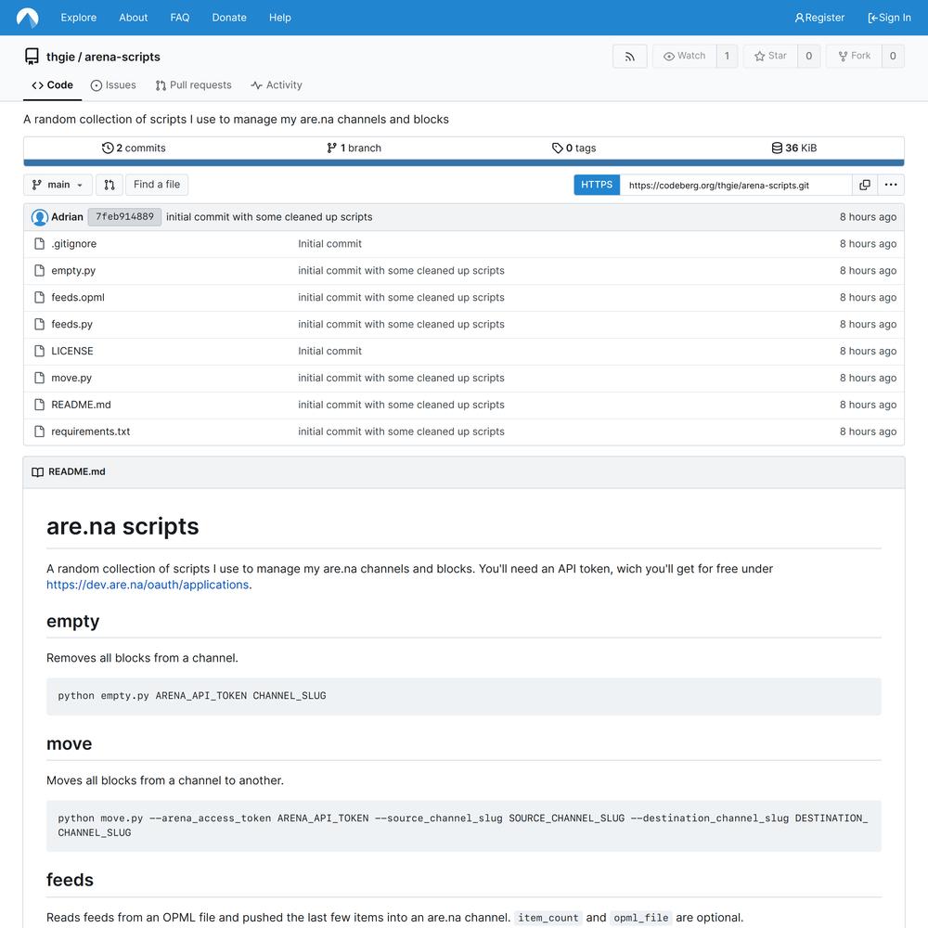Open the Issues tab

(113, 85)
